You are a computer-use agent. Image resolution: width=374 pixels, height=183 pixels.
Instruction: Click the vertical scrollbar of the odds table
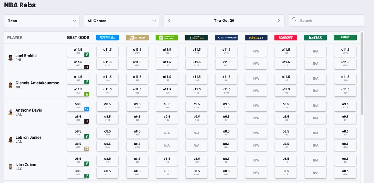coord(362,73)
